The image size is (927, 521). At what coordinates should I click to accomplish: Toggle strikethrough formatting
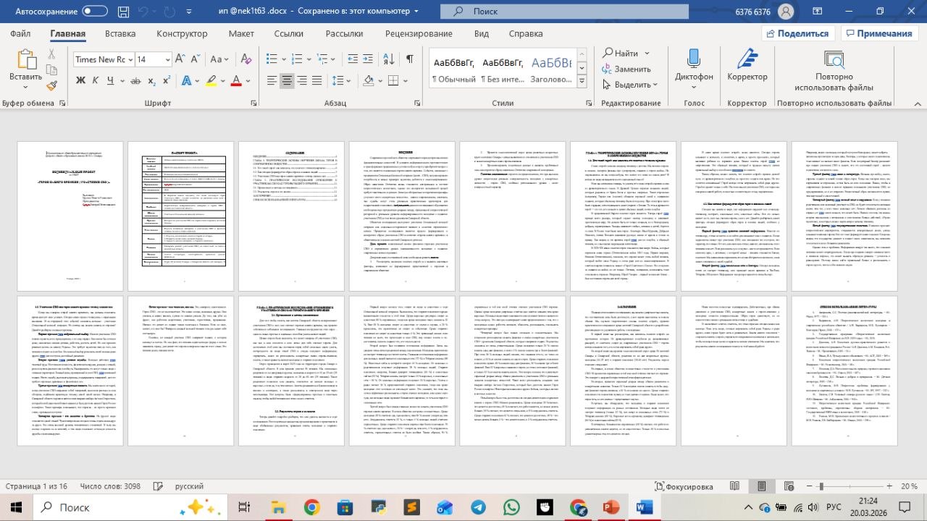135,80
